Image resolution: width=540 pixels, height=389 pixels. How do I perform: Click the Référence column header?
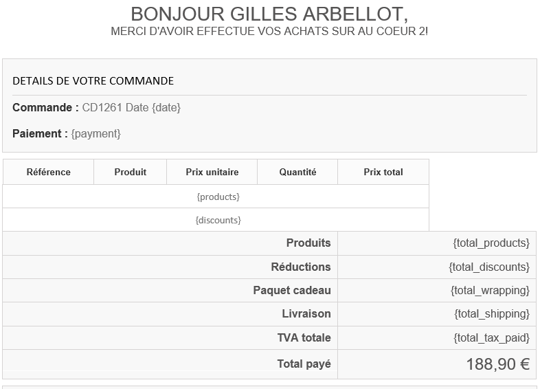pos(48,172)
